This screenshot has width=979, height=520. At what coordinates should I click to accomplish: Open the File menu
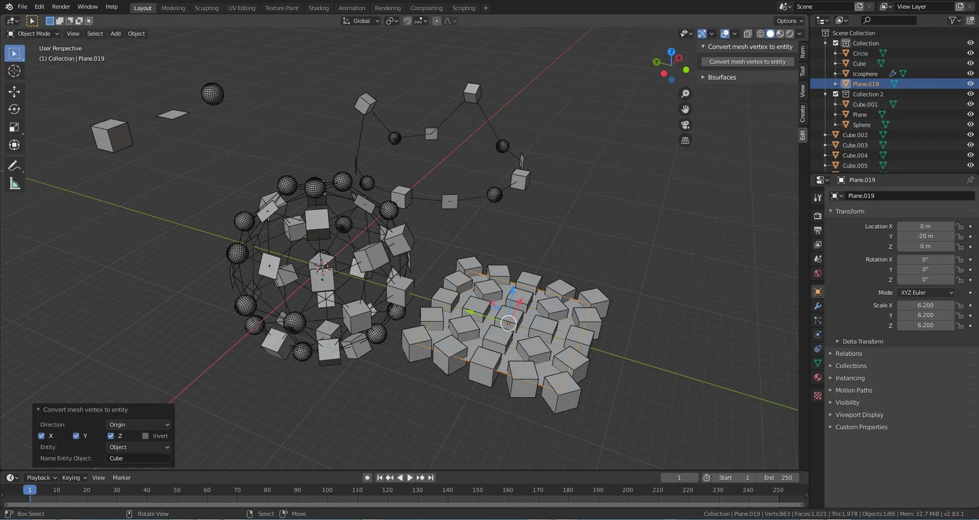(23, 7)
